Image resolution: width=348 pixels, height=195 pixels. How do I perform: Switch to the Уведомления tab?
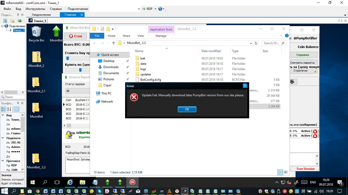pos(41,15)
